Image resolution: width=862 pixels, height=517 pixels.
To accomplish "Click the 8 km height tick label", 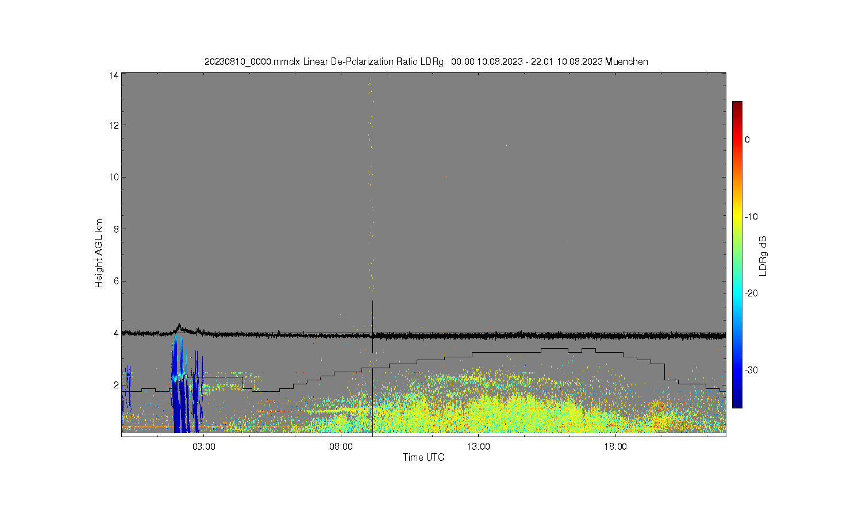I will click(x=116, y=229).
